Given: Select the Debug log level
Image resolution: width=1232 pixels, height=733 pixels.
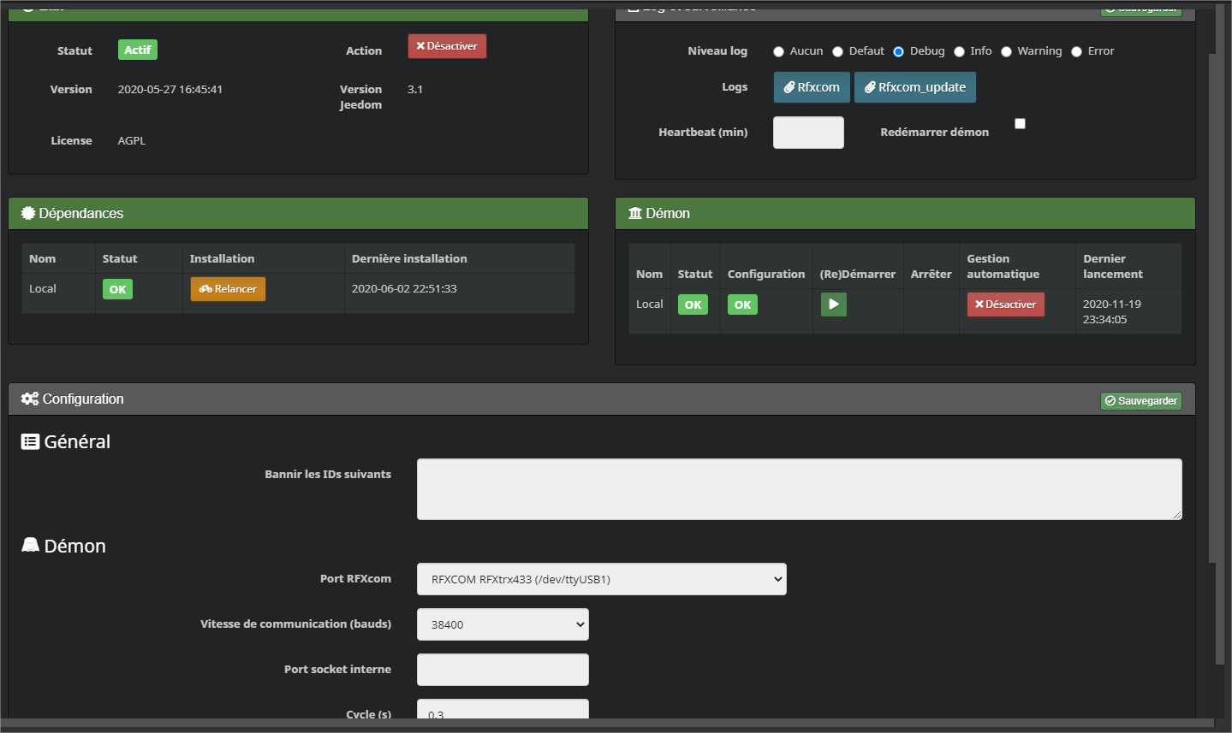Looking at the screenshot, I should 898,51.
